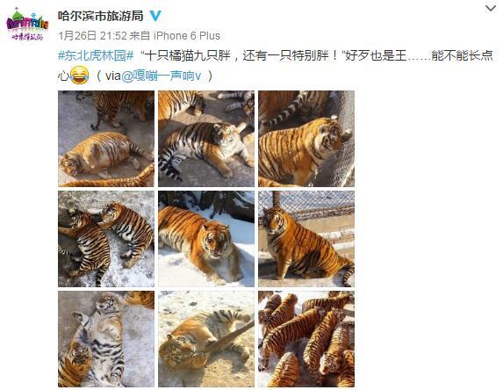Screen dimensions: 503x390
Task: Click the word via before the mention
Action: click(112, 76)
